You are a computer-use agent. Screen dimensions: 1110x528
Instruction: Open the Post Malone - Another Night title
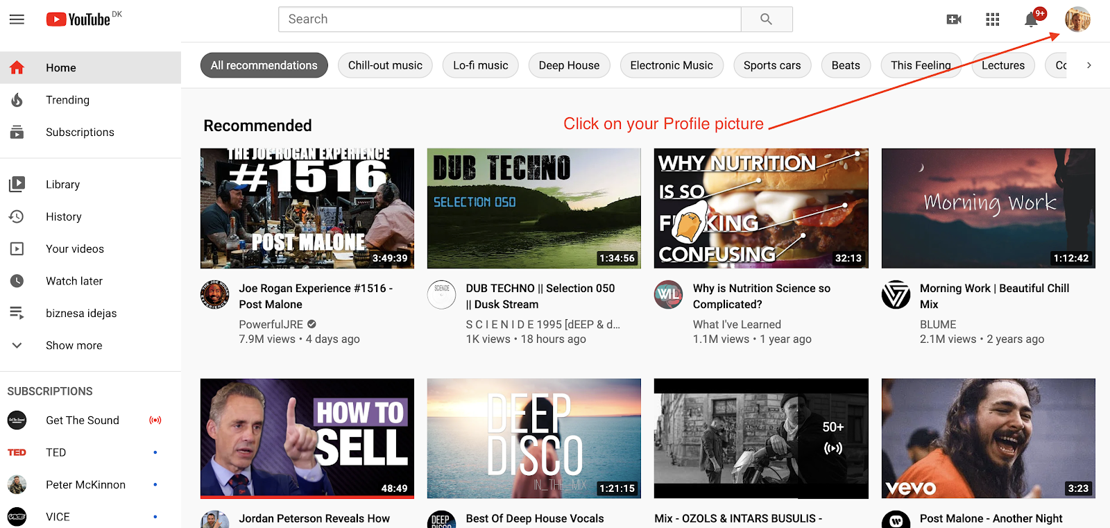[991, 518]
